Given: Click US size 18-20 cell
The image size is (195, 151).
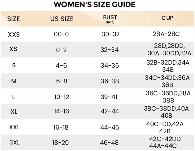Looking at the screenshot, I should [x=61, y=143].
